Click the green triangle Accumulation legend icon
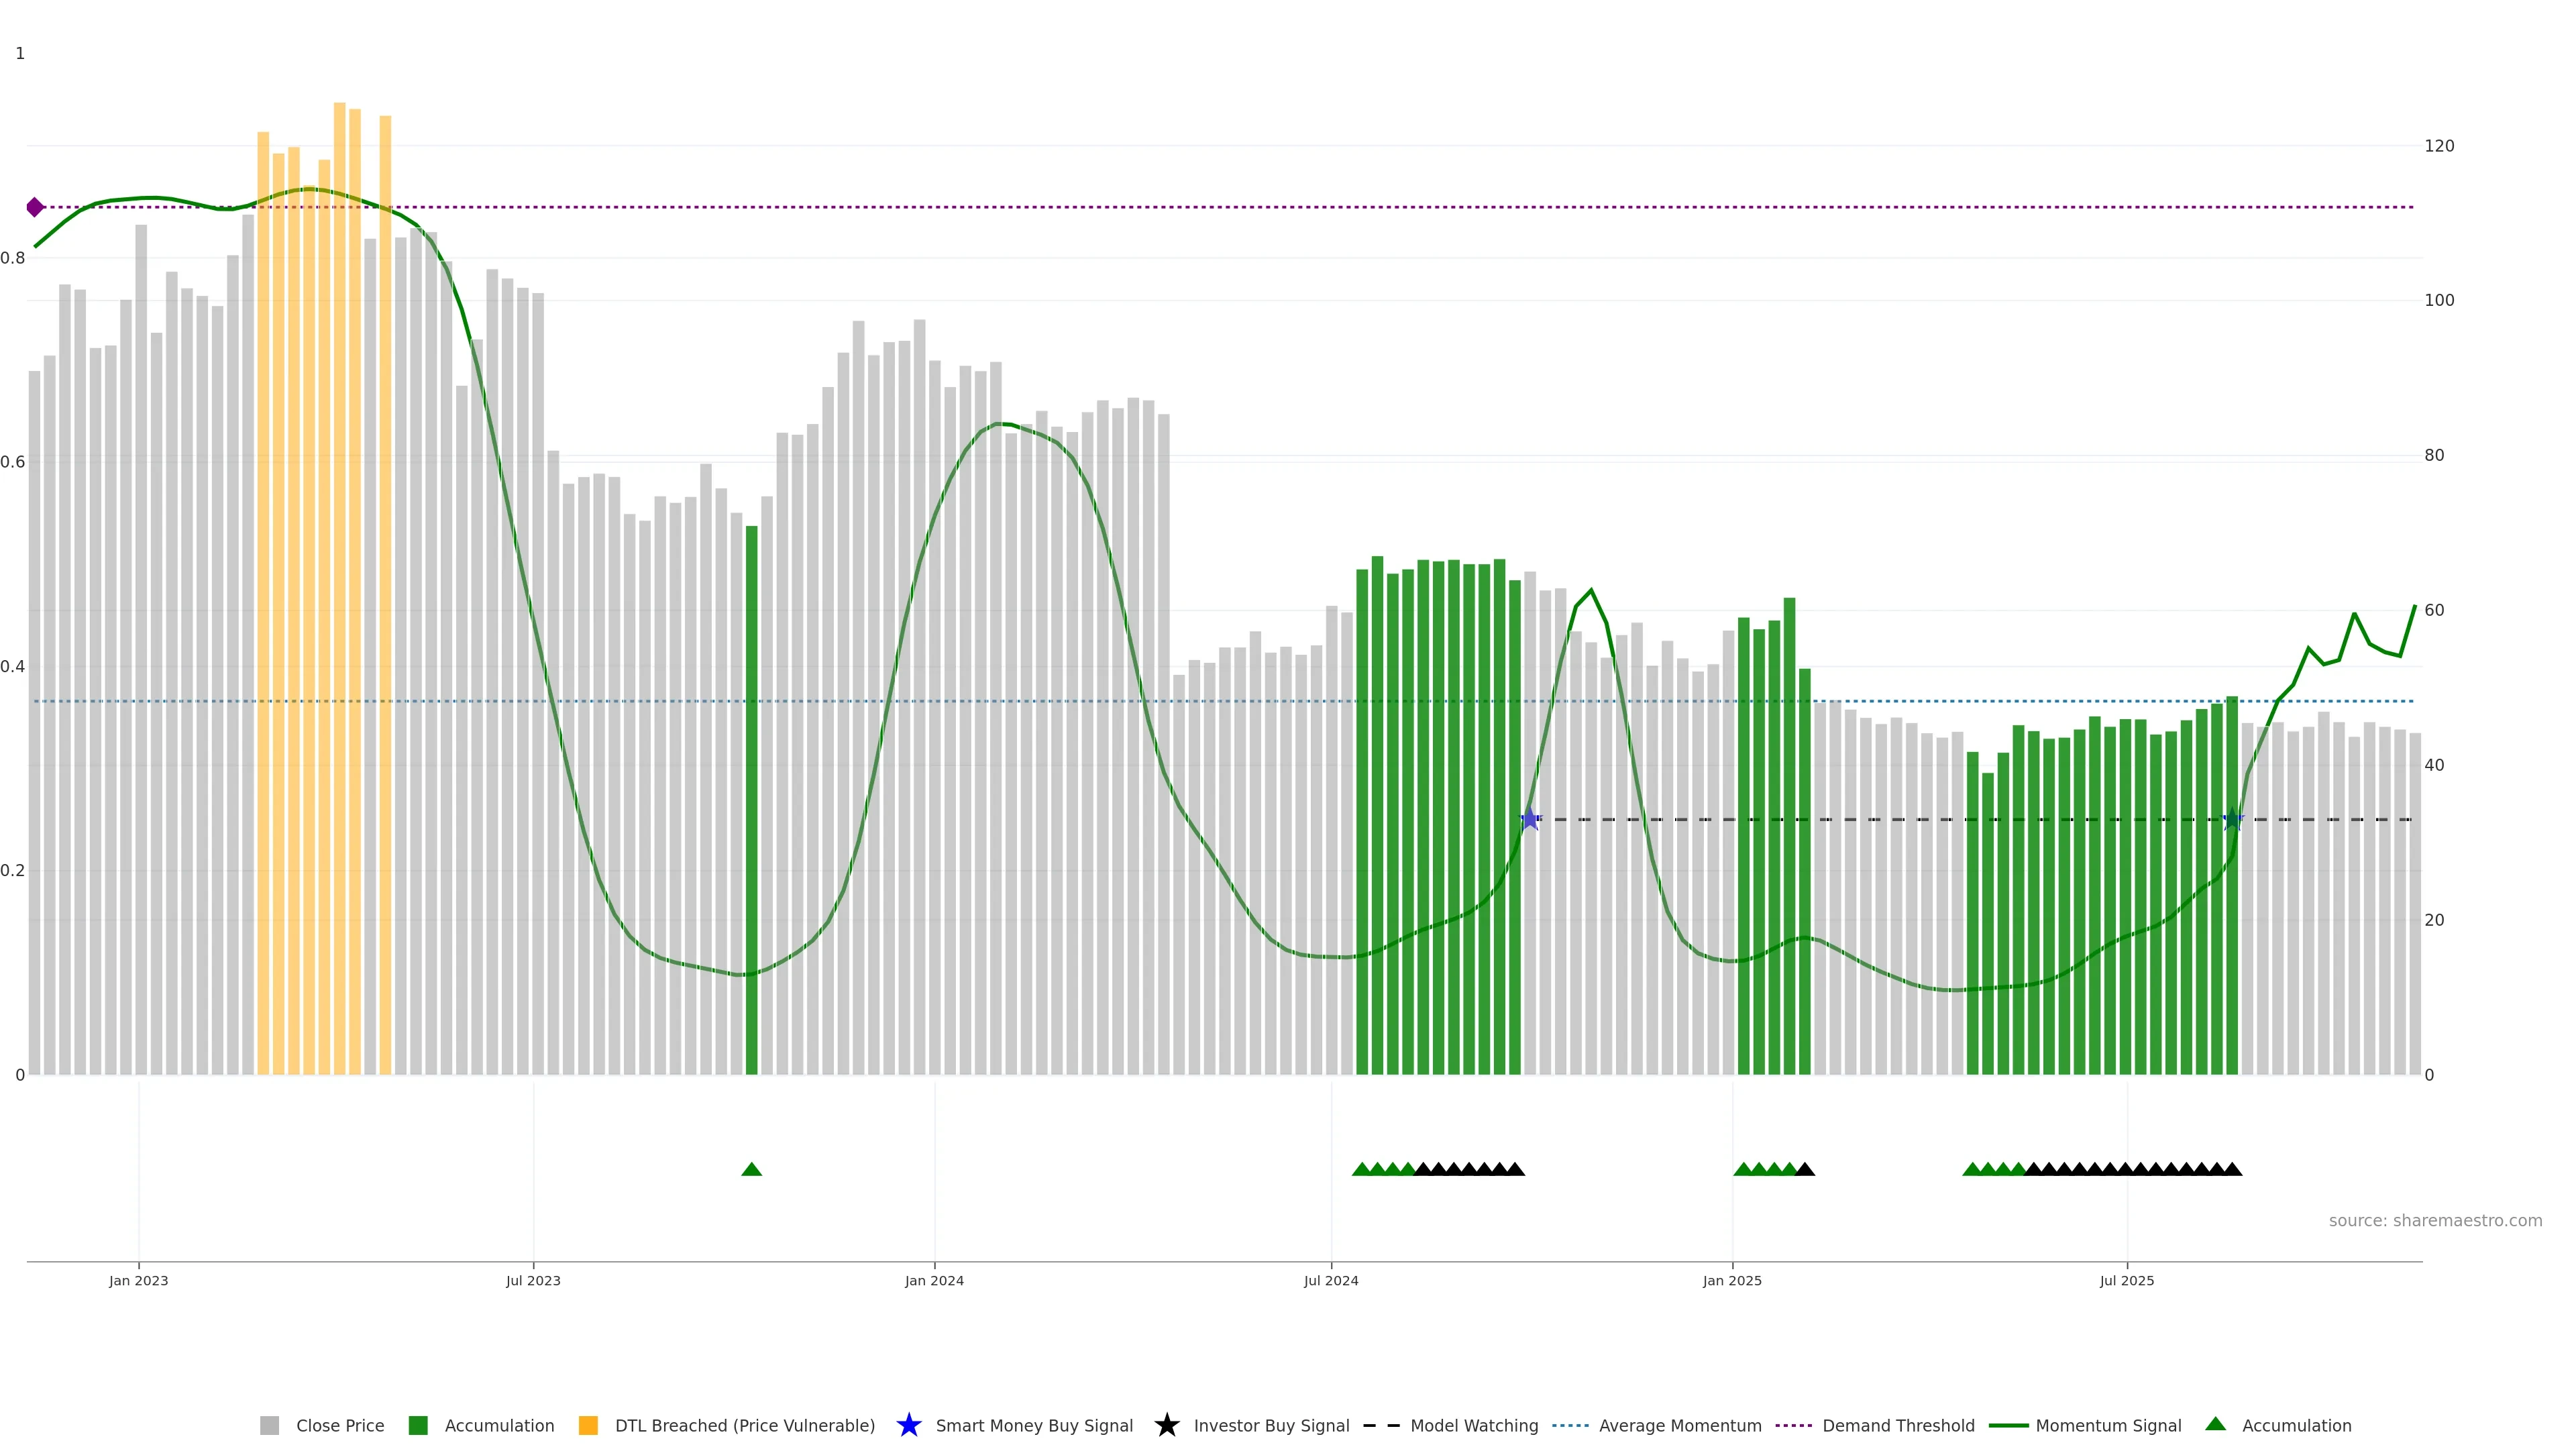Image resolution: width=2576 pixels, height=1449 pixels. (x=2215, y=1424)
